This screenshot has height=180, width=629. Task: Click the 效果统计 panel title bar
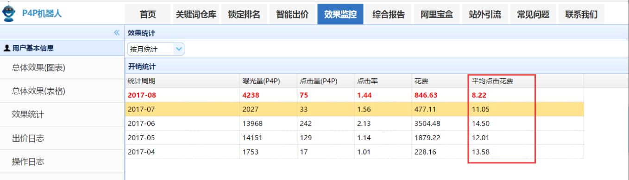[x=377, y=33]
